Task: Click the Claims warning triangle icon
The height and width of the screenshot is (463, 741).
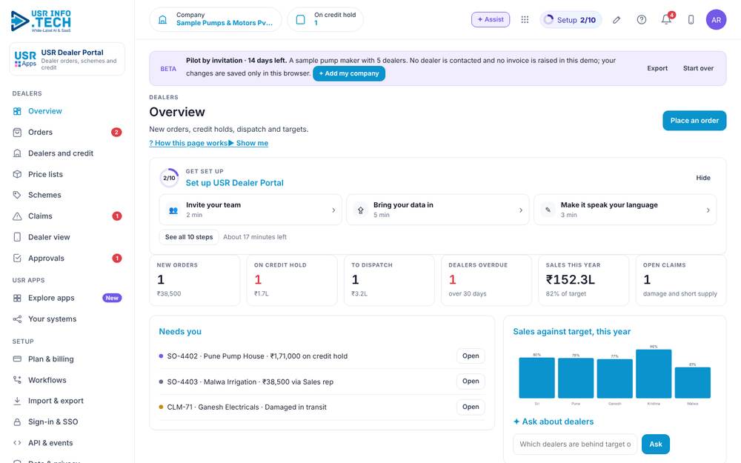Action: (17, 216)
